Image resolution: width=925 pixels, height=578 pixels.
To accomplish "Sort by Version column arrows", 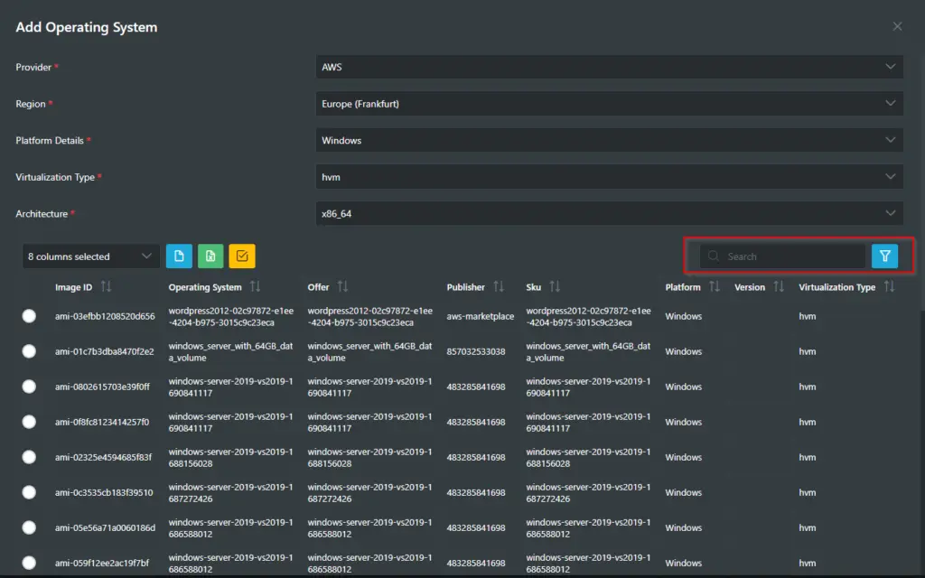I will [x=779, y=286].
